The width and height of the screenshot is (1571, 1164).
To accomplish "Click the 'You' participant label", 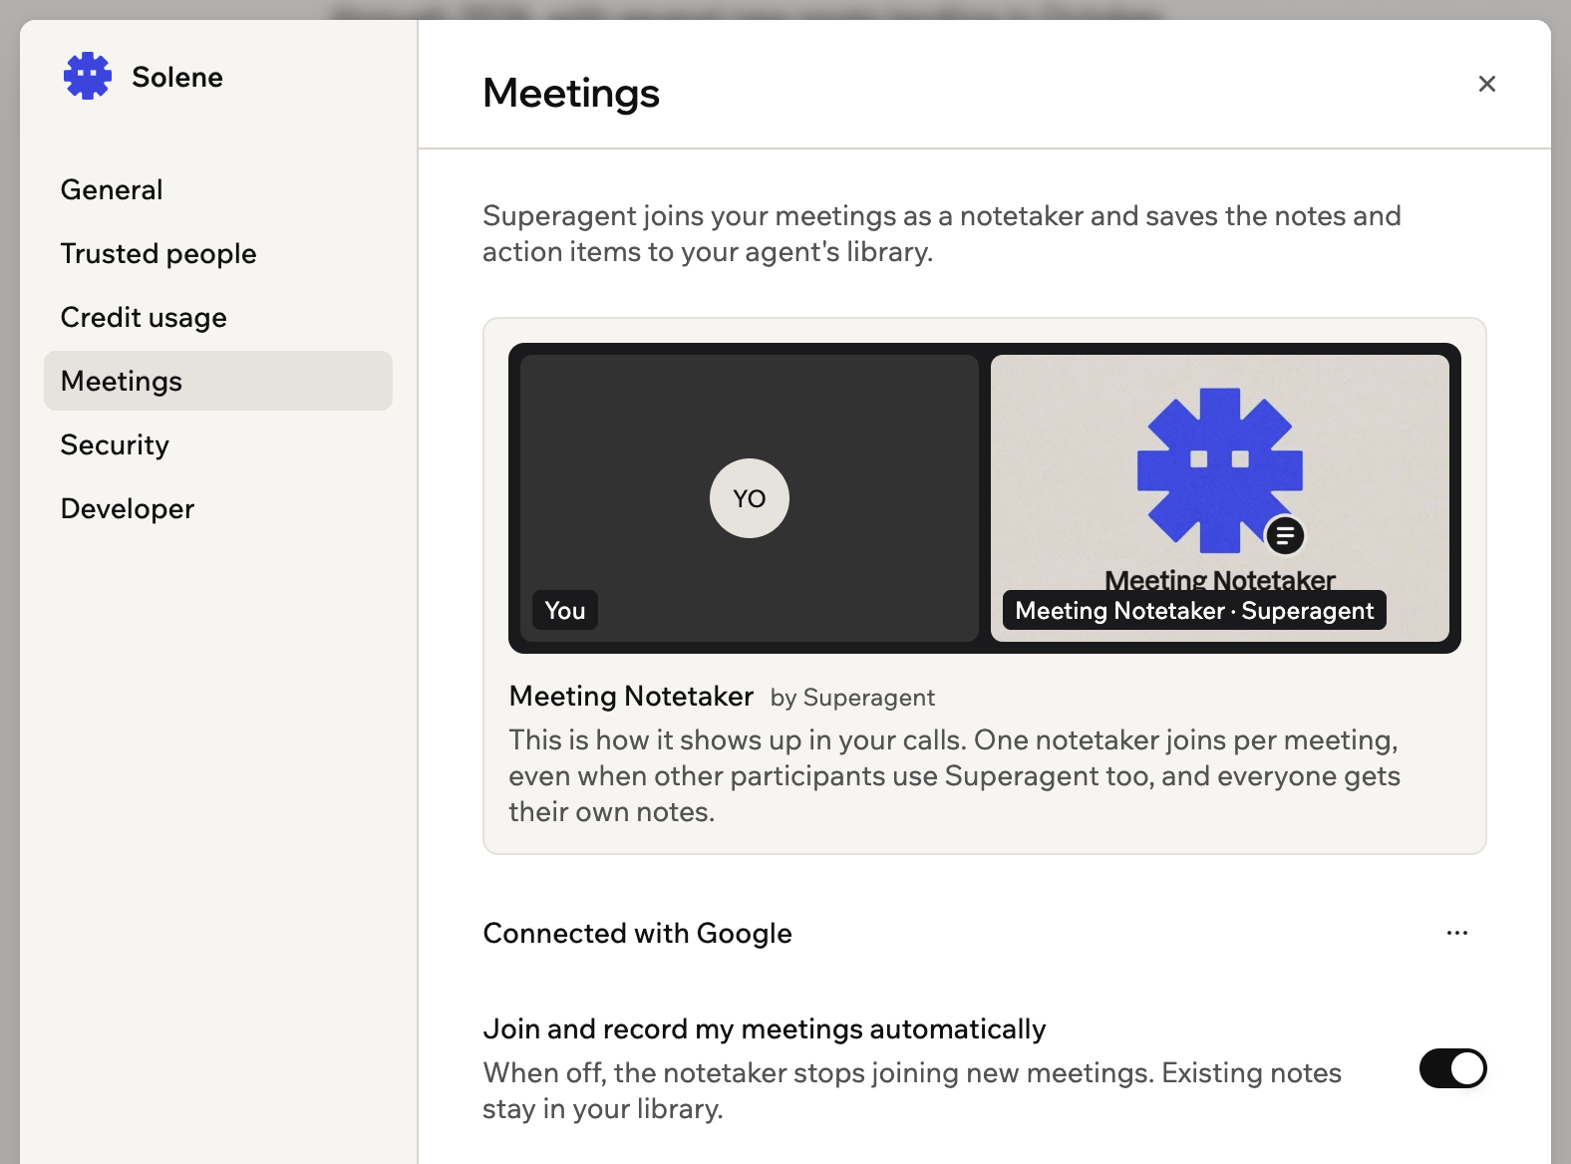I will (565, 610).
